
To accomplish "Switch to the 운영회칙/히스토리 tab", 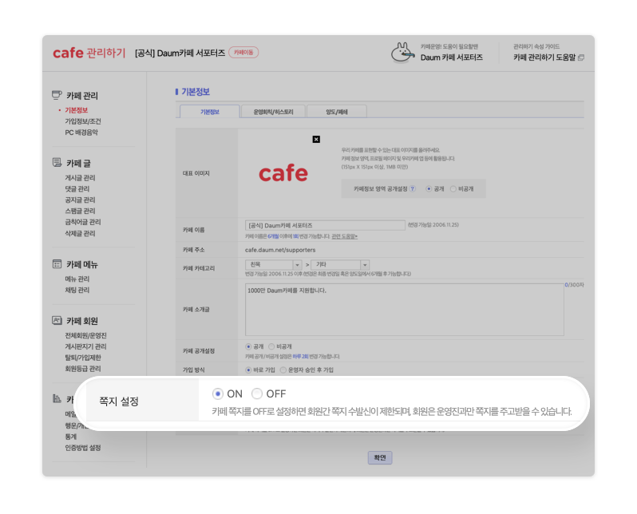I will click(273, 112).
